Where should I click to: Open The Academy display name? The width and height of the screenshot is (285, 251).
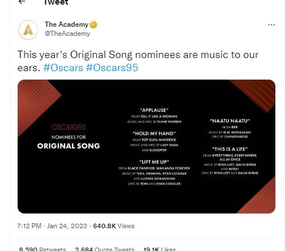[67, 24]
